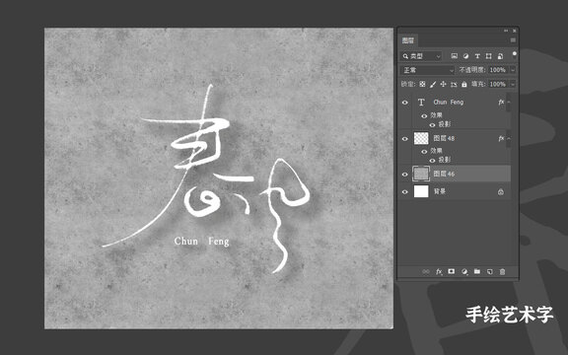Click fx icon on 图层 48 layer
The image size is (568, 355).
click(x=501, y=138)
